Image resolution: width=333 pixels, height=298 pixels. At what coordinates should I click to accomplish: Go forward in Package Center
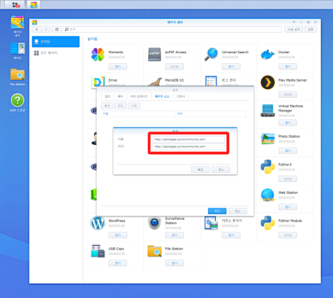[46, 29]
